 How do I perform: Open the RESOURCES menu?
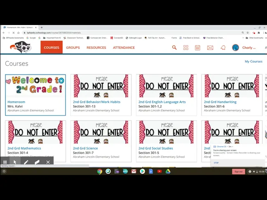pos(96,47)
